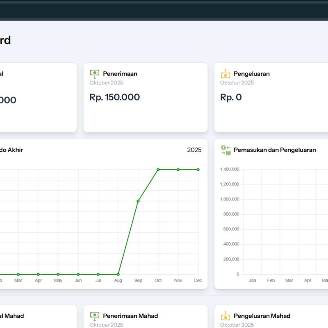Select the Dec data point on line chart
328x328 pixels.
click(x=198, y=169)
